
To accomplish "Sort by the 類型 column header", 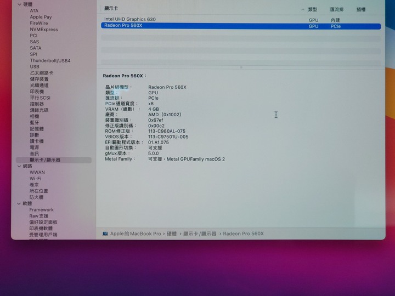I will click(x=312, y=9).
